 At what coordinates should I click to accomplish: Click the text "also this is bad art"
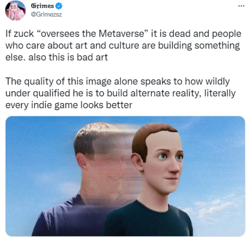(68, 57)
